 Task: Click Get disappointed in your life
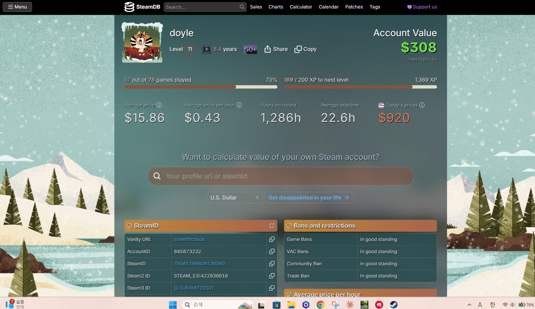point(309,198)
